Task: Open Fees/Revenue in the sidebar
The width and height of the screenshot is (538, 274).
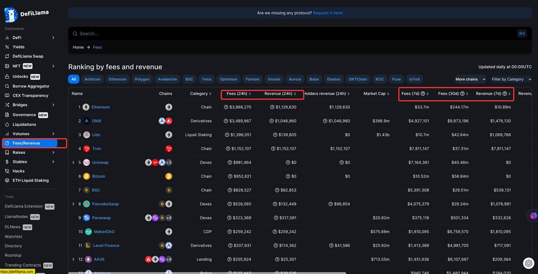Action: [29, 143]
